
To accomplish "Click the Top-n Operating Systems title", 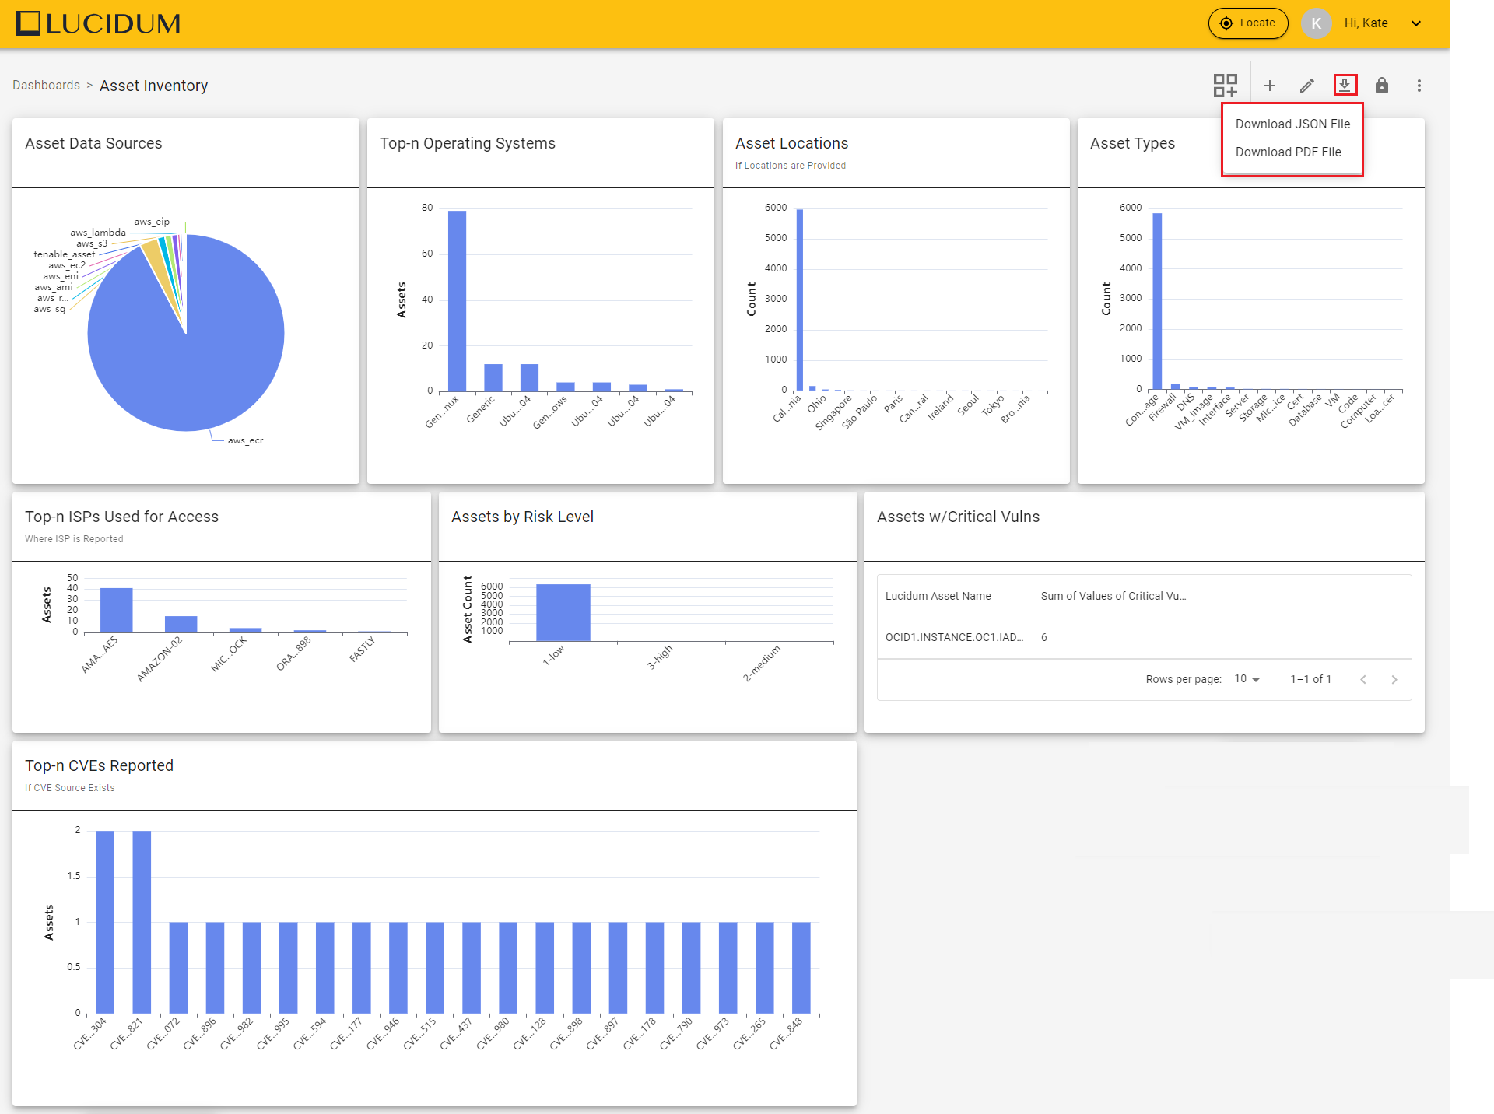I will click(x=468, y=143).
